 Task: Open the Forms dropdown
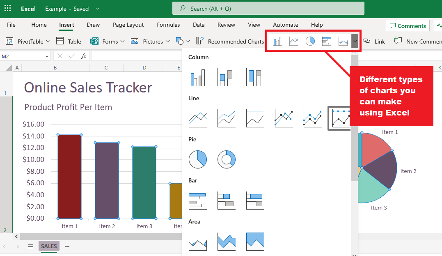coord(122,41)
